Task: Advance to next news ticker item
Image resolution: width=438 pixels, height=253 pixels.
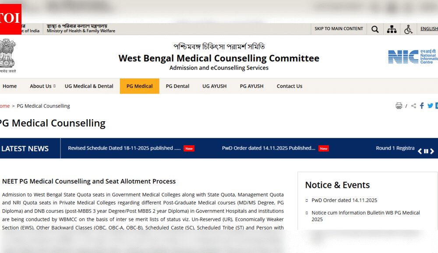Action: [432, 151]
